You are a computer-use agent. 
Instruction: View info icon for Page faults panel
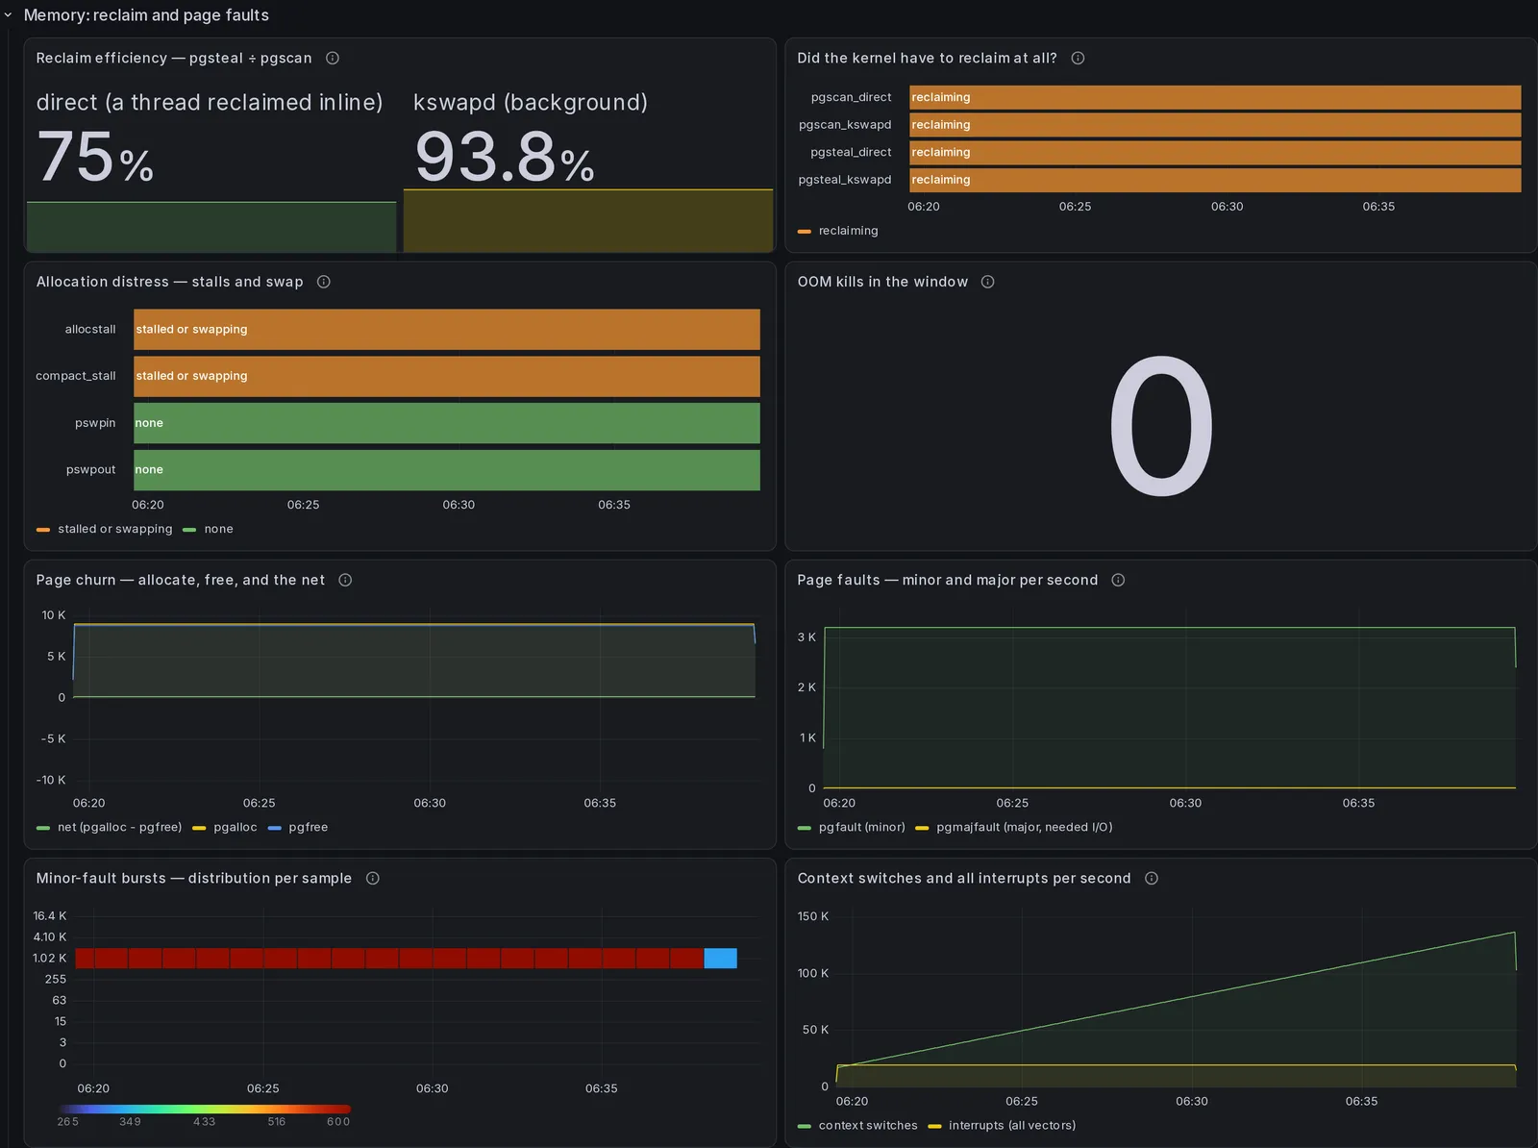1118,580
